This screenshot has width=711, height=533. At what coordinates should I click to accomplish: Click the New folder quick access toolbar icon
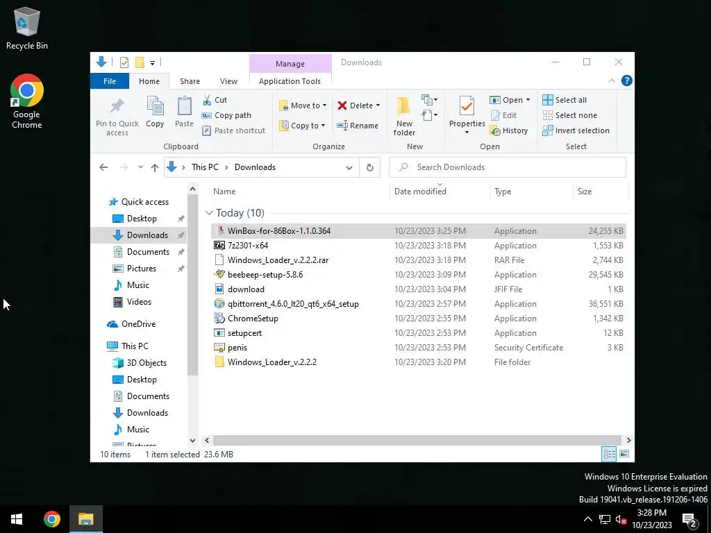140,62
